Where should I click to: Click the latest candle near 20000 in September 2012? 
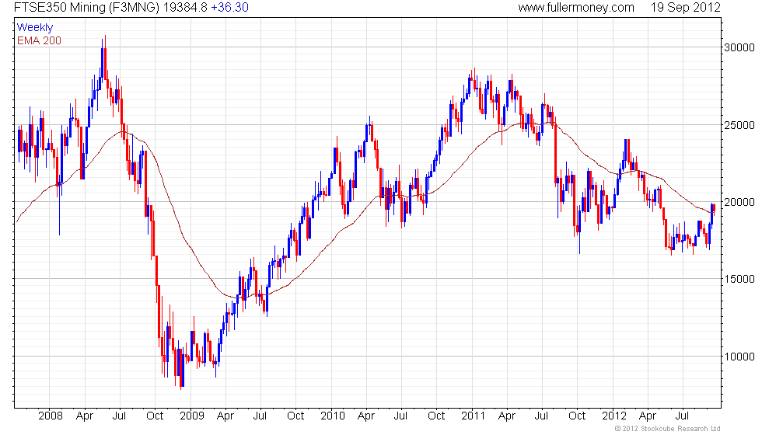click(x=714, y=208)
